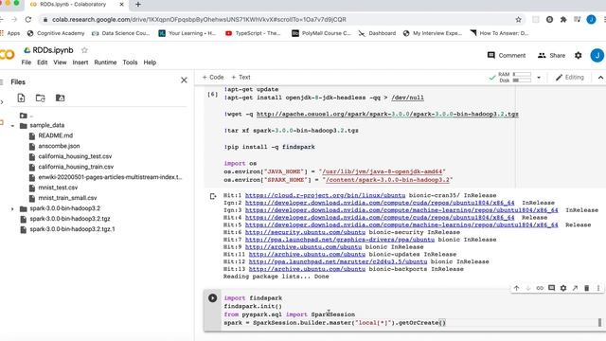Add a new Text cell
Viewport: 606px width, 341px height.
[x=241, y=78]
